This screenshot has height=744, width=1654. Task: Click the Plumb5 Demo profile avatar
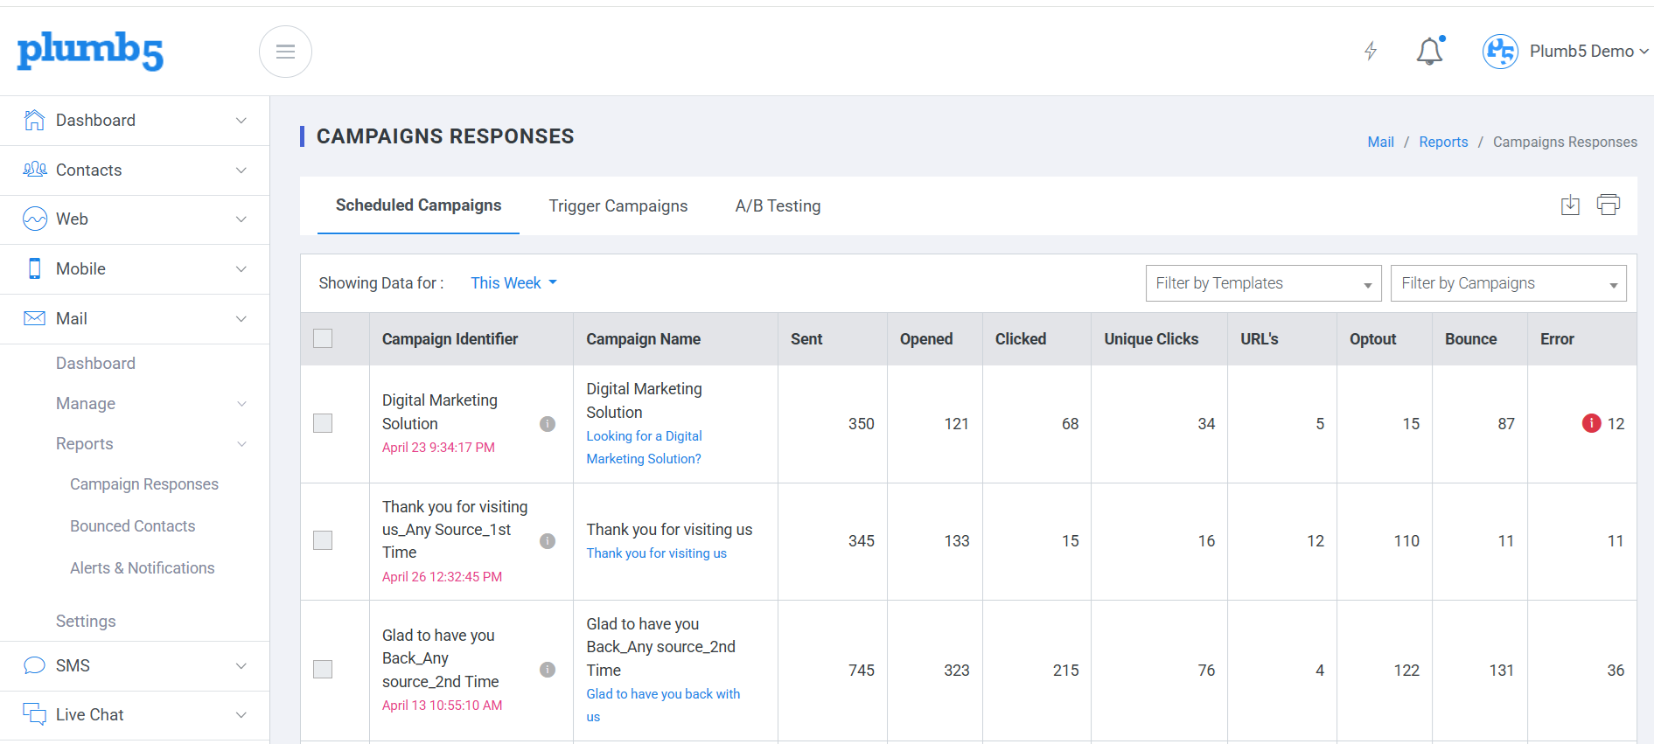[1500, 52]
